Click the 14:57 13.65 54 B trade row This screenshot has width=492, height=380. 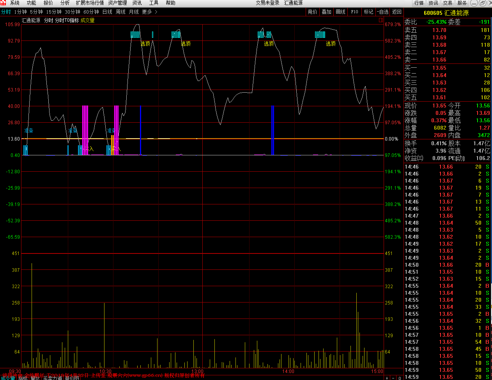click(x=448, y=342)
